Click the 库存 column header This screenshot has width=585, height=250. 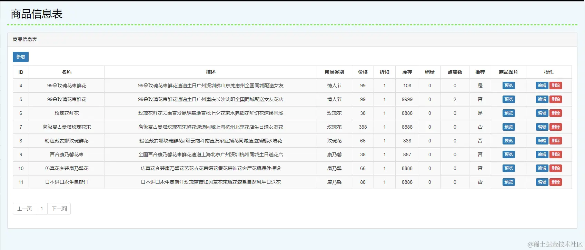[407, 72]
